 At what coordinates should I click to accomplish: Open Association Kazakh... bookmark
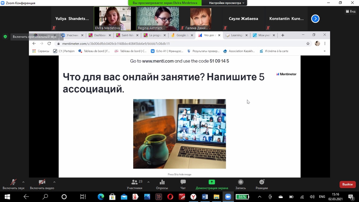239,51
